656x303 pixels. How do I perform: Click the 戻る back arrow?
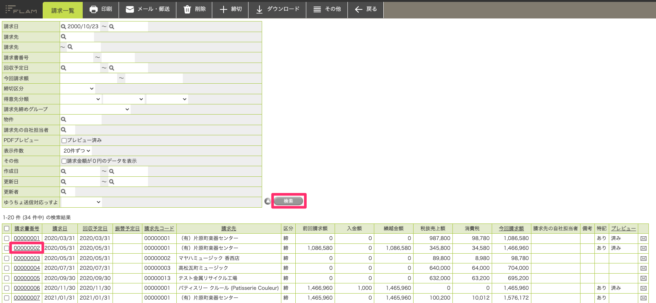(359, 9)
